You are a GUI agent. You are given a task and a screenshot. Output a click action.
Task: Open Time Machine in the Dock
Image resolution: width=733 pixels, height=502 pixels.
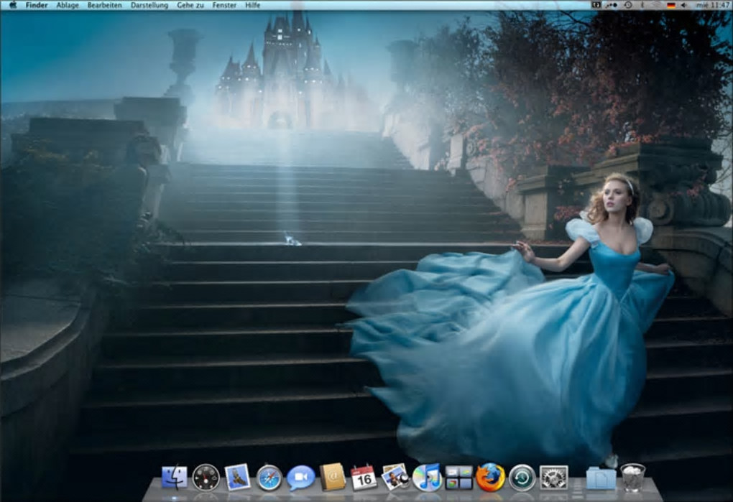[522, 478]
